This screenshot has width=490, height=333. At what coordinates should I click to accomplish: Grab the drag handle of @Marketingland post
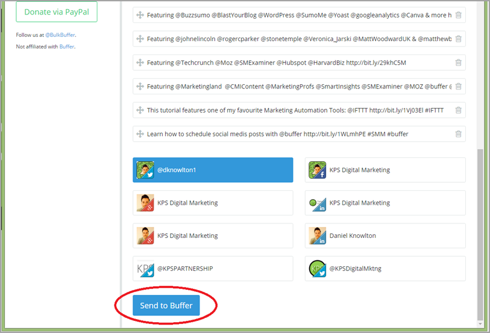pyautogui.click(x=140, y=87)
